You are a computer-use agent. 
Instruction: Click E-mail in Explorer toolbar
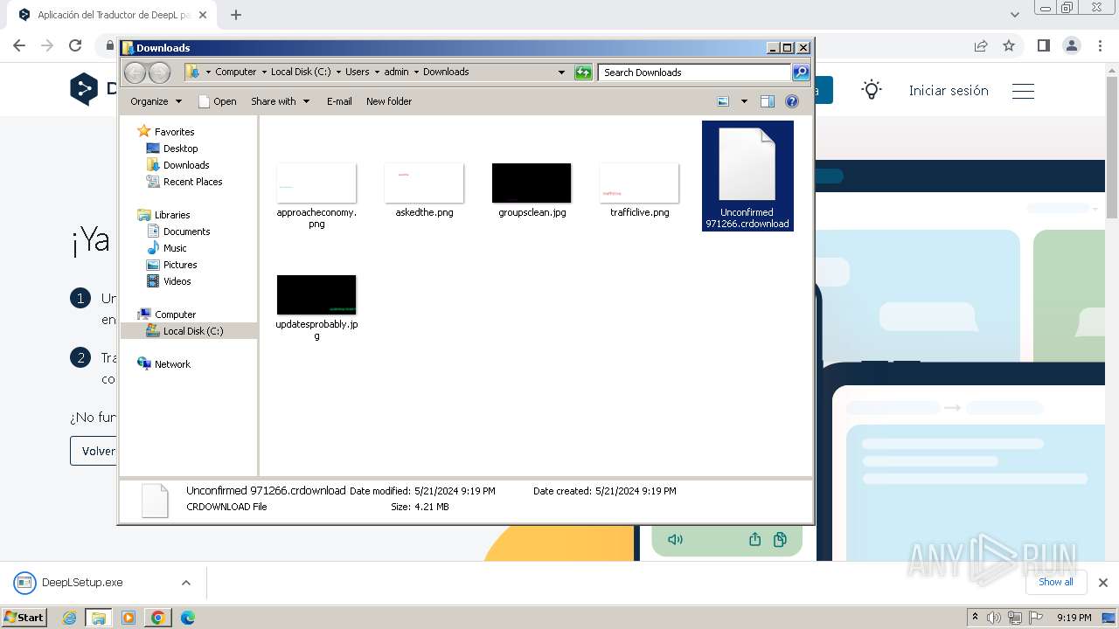[x=339, y=101]
